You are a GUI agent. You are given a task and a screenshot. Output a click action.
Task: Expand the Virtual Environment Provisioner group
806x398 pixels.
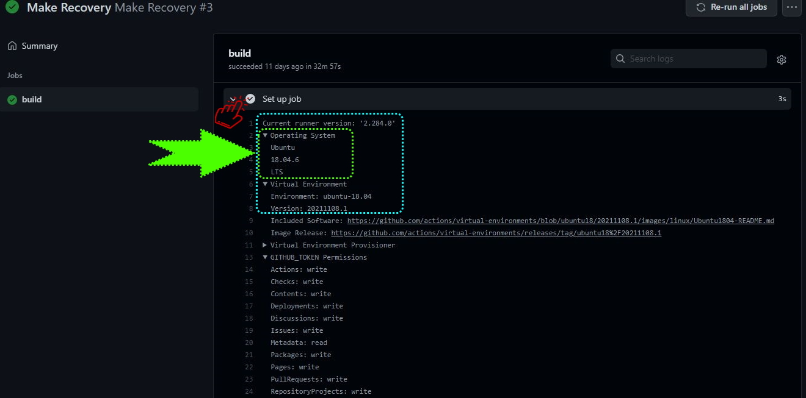click(x=265, y=245)
